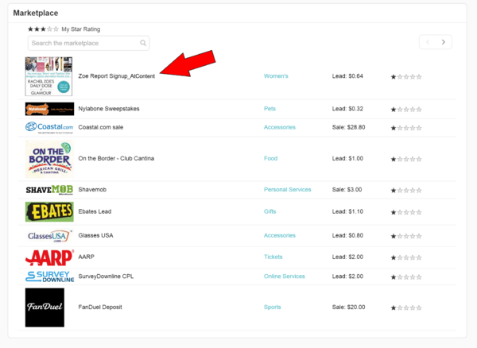This screenshot has height=348, width=477.
Task: Go to previous page arrow
Action: point(428,42)
